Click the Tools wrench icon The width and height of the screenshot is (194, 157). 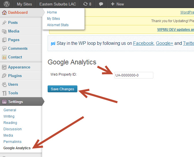(x=4, y=93)
